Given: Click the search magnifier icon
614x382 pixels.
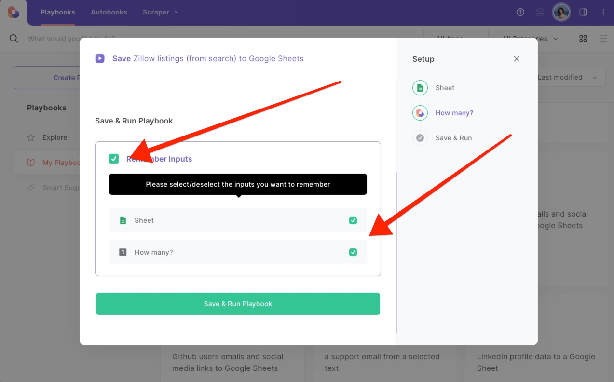Looking at the screenshot, I should coord(14,39).
